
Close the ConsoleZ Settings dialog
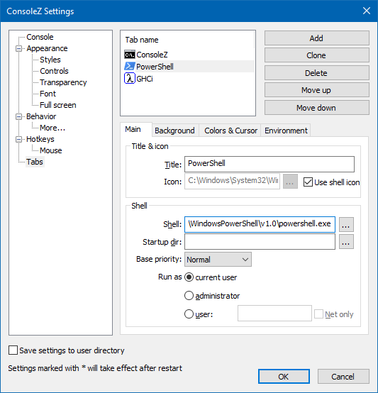pos(367,11)
